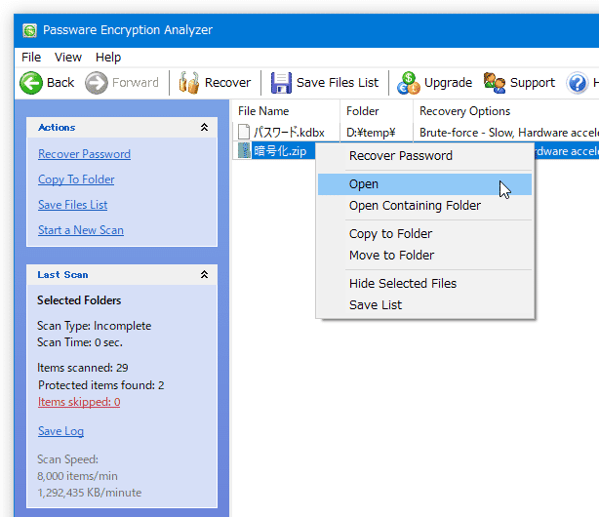Choose Open in the context menu
Screen dimensions: 599x517
click(x=424, y=184)
